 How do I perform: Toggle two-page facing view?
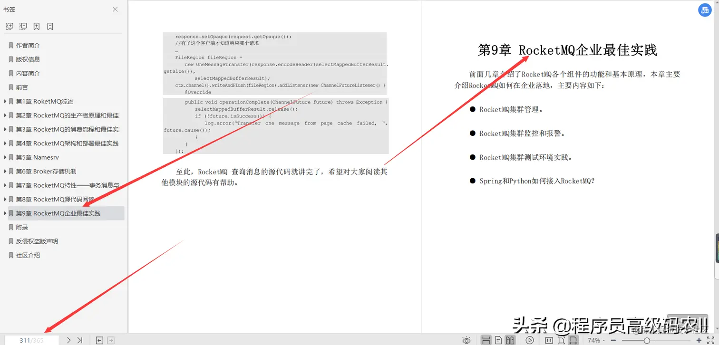coord(511,340)
